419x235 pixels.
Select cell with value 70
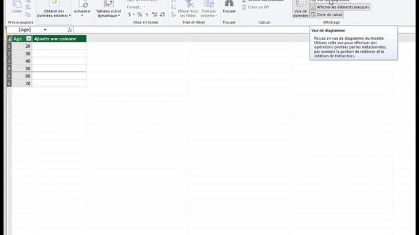[x=22, y=84]
